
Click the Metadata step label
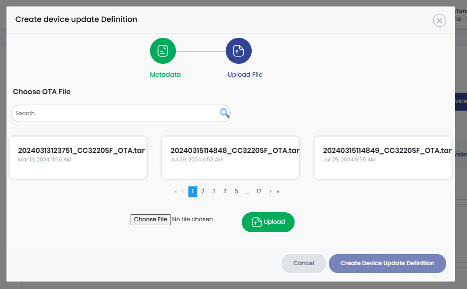pyautogui.click(x=165, y=75)
